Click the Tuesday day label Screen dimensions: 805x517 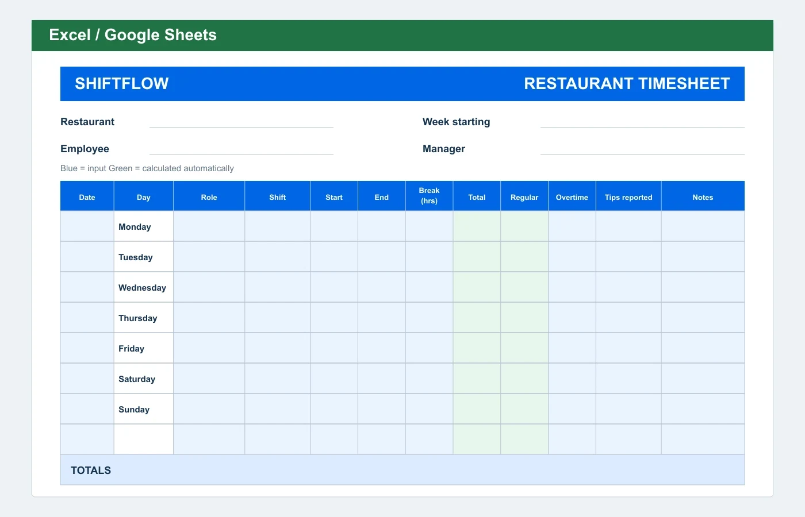[x=136, y=257]
